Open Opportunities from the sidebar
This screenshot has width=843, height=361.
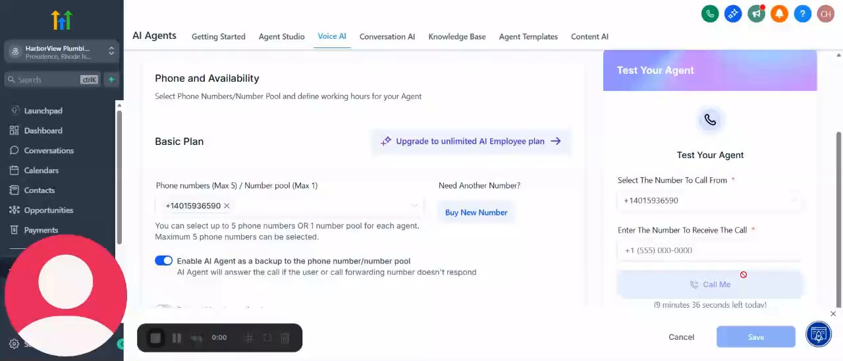[48, 210]
